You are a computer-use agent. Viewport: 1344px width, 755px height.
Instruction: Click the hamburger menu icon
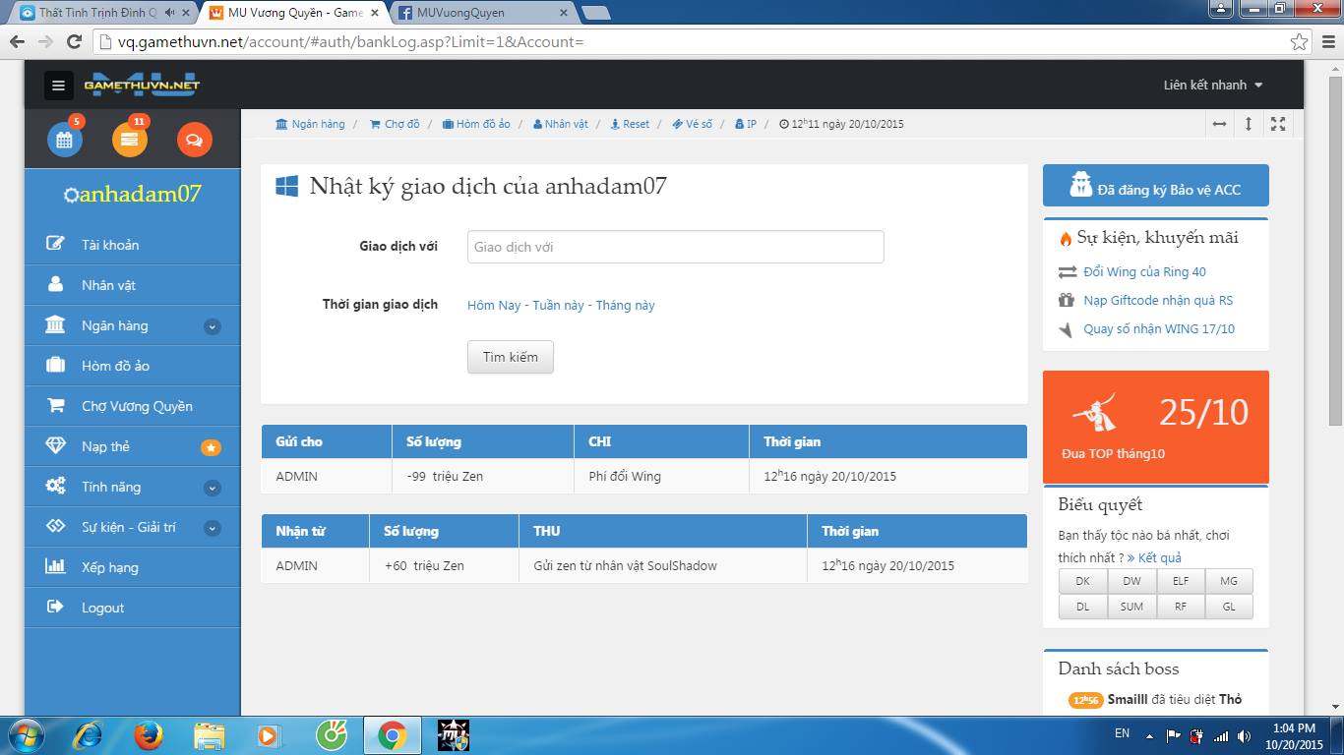click(58, 86)
